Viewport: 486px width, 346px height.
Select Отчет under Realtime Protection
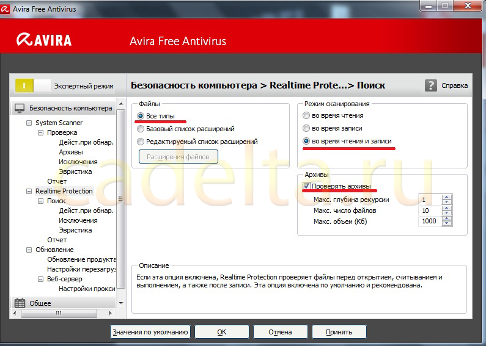57,240
